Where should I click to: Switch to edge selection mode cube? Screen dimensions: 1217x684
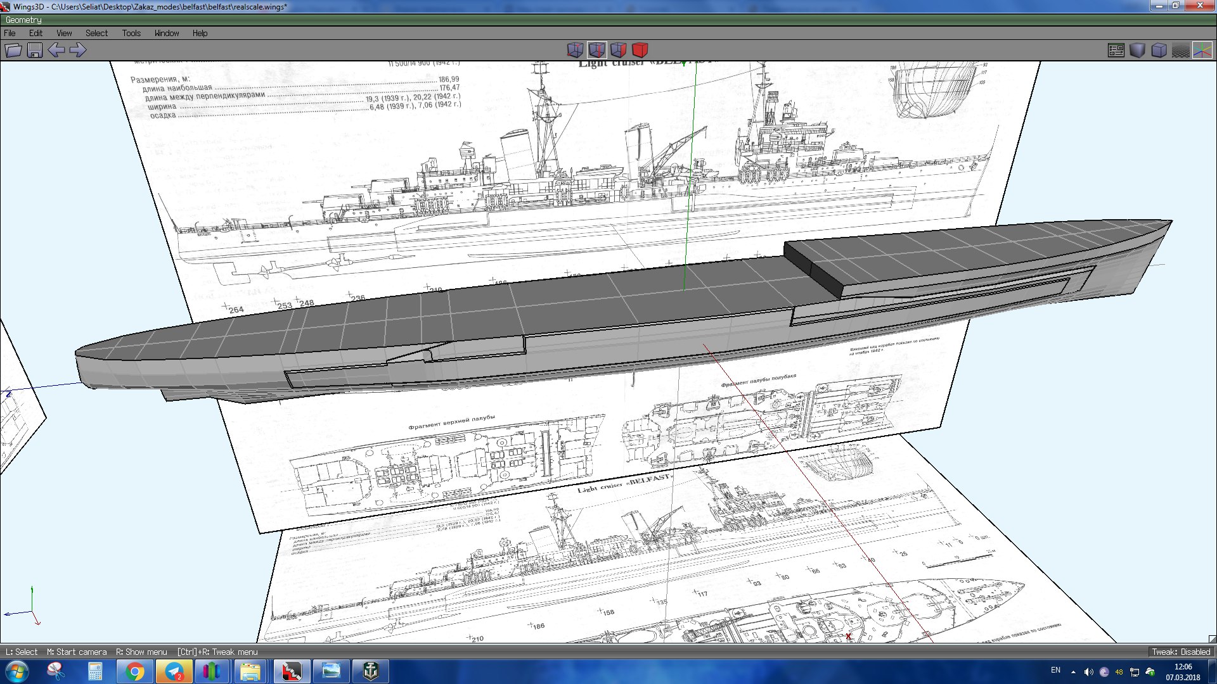pyautogui.click(x=596, y=50)
